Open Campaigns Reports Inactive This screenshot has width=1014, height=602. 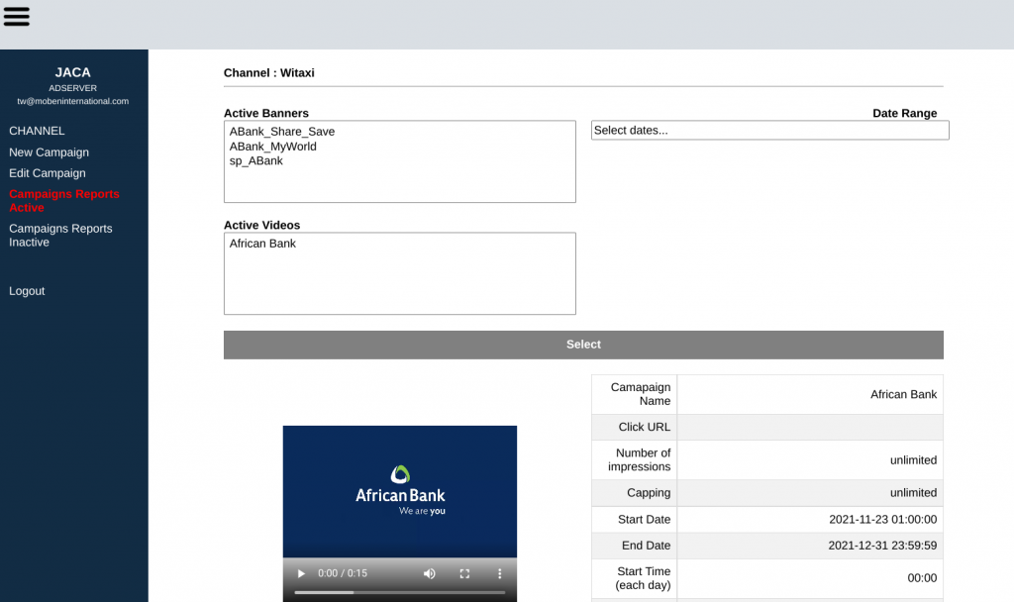(x=60, y=236)
